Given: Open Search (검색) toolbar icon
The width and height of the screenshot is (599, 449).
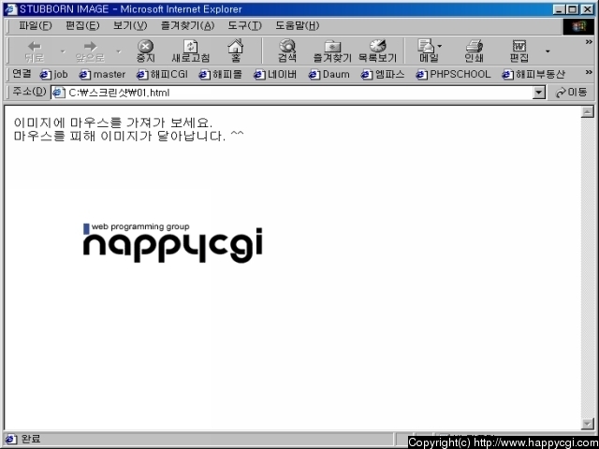Looking at the screenshot, I should click(287, 51).
